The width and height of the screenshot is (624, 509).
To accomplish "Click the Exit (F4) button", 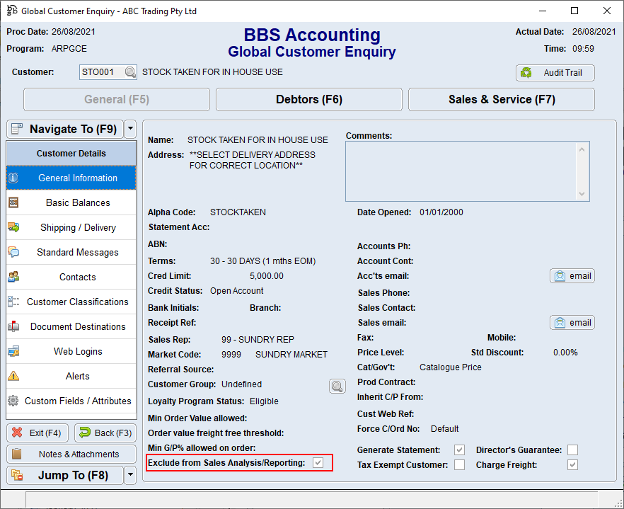I will click(37, 433).
